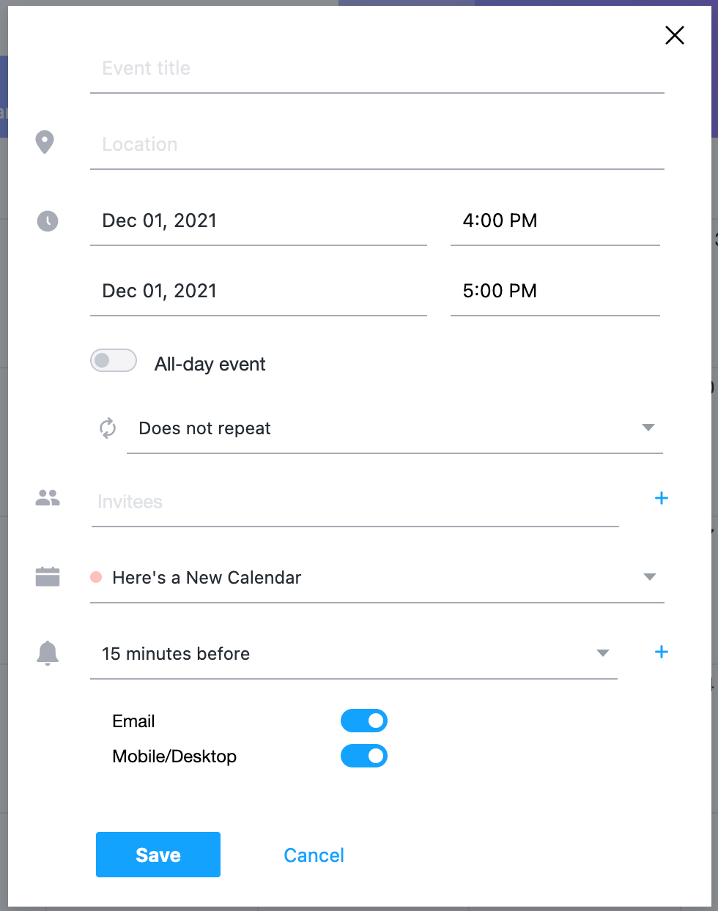Click the clock icon beside start date
718x911 pixels.
pos(48,220)
